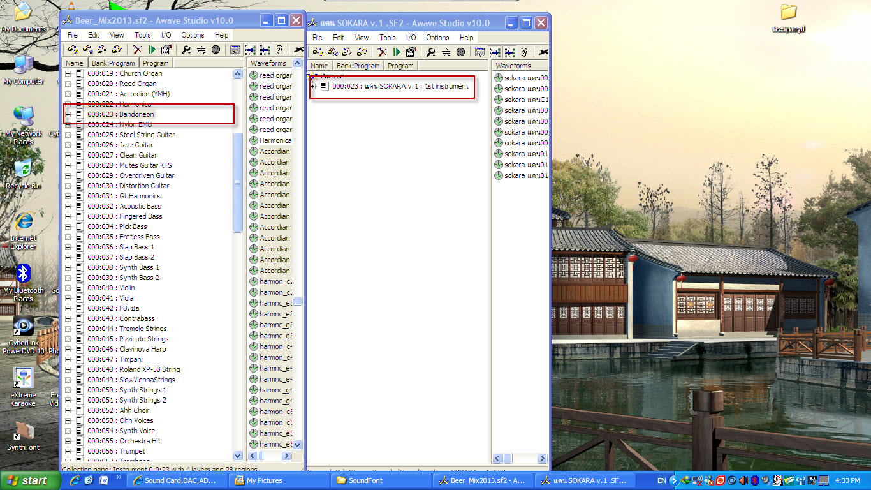Click the magnifier search icon in SOKARA toolbar
The width and height of the screenshot is (871, 490).
pos(431,52)
